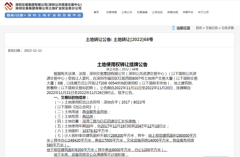
Task: Click the announcement title 土地转让[2022]68号
Action: tap(119, 40)
